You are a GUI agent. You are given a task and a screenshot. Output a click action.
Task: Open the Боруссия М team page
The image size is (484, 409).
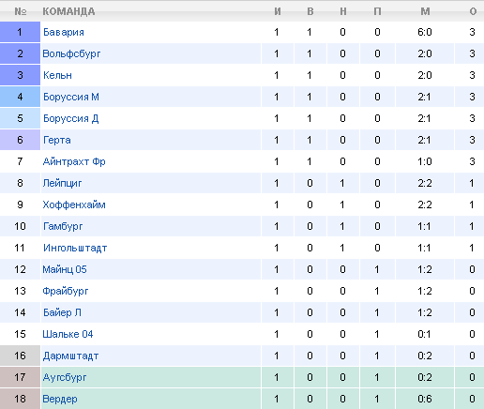coord(71,97)
